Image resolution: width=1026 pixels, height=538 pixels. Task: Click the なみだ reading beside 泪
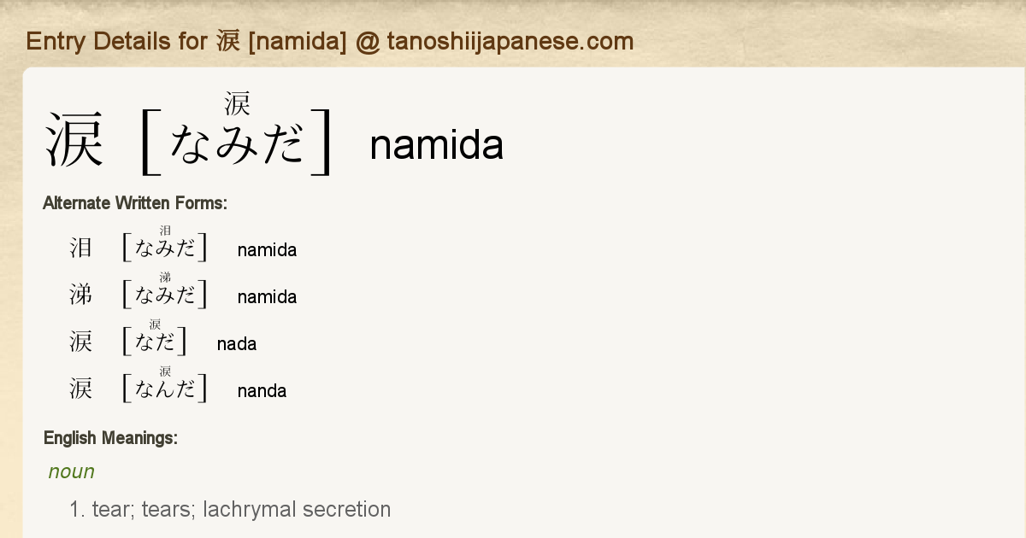coord(165,249)
